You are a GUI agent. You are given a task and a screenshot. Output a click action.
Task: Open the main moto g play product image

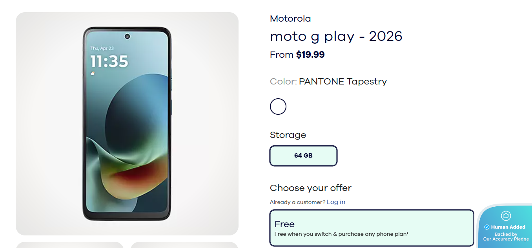point(127,124)
